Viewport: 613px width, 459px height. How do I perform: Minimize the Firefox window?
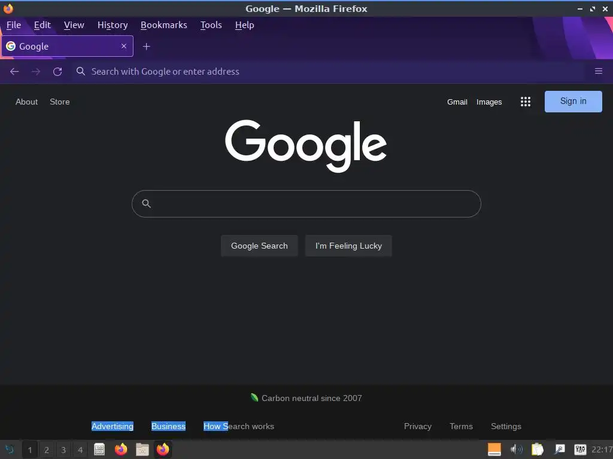(x=580, y=8)
